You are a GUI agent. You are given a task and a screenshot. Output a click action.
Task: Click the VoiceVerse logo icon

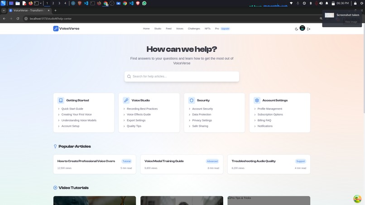point(56,29)
